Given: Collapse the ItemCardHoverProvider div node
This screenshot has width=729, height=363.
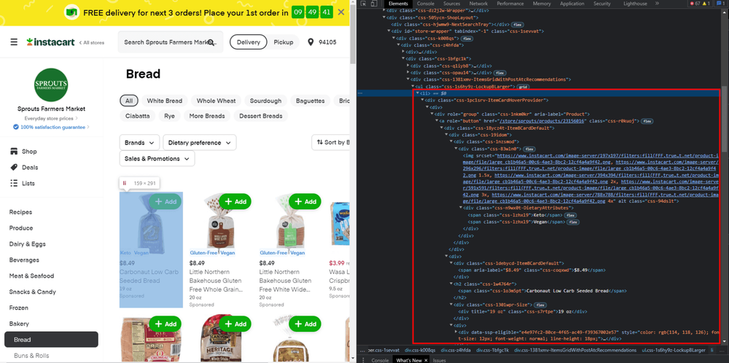Looking at the screenshot, I should point(422,100).
